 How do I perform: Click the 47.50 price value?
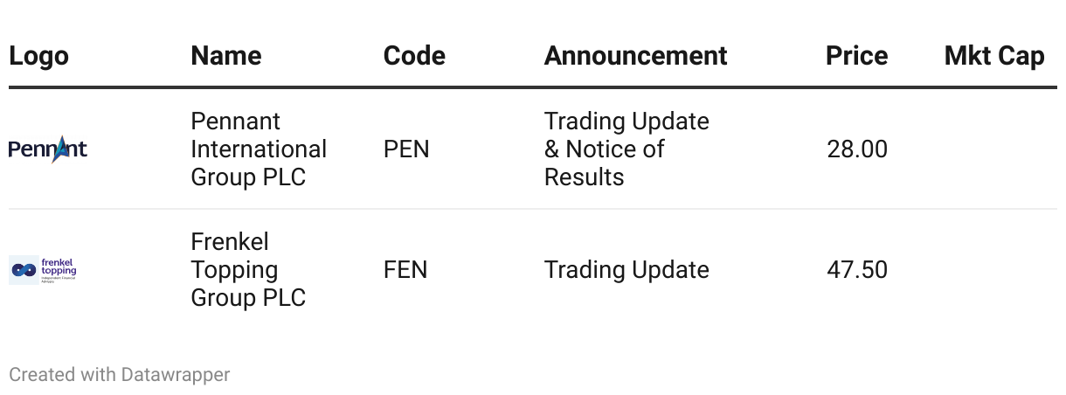(x=856, y=270)
